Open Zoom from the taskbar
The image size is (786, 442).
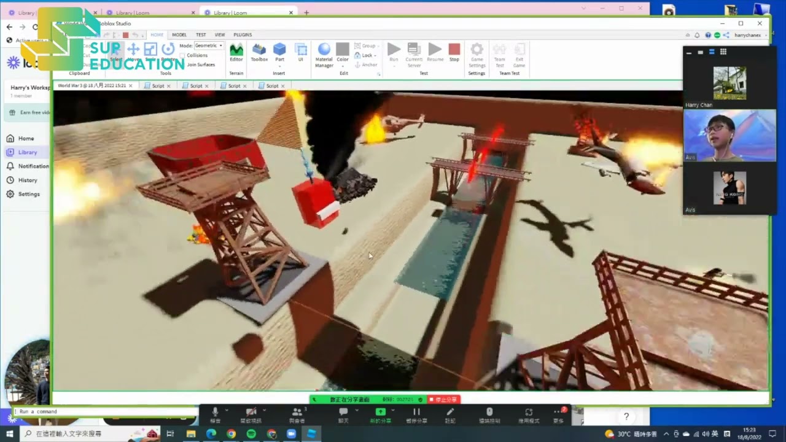pyautogui.click(x=291, y=434)
